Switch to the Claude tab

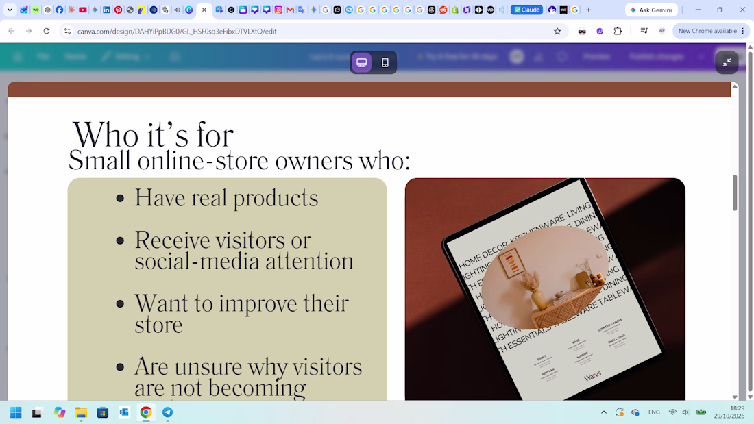tap(526, 10)
